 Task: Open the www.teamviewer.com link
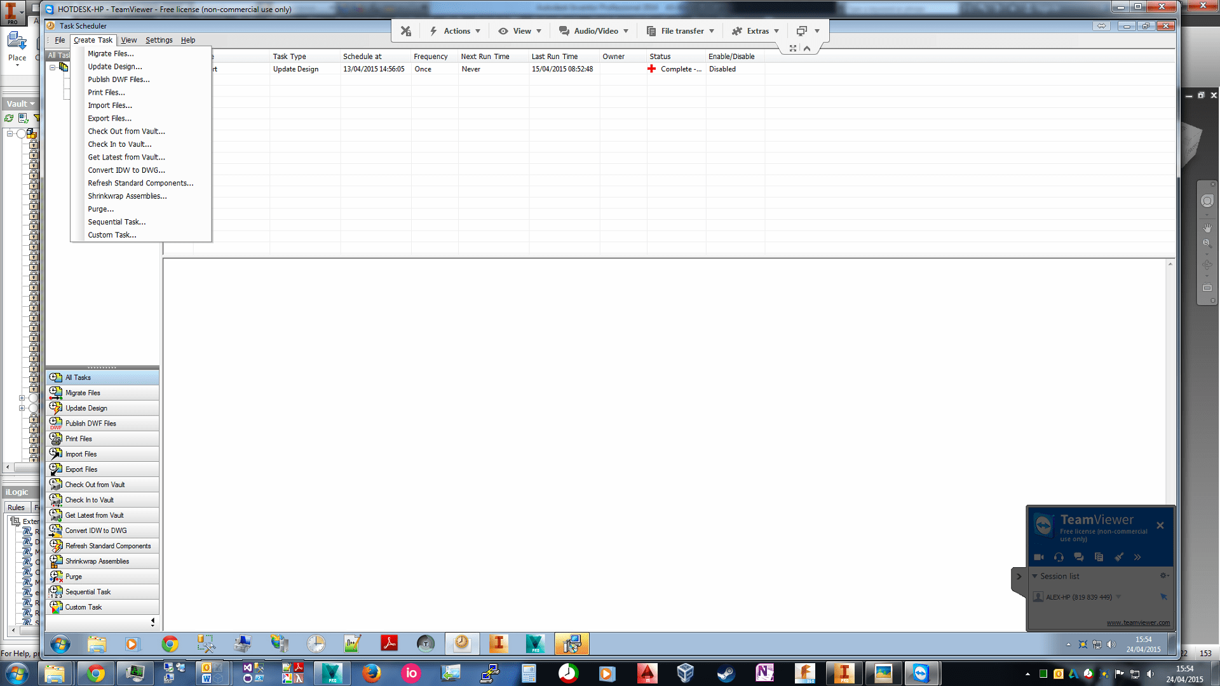tap(1137, 622)
